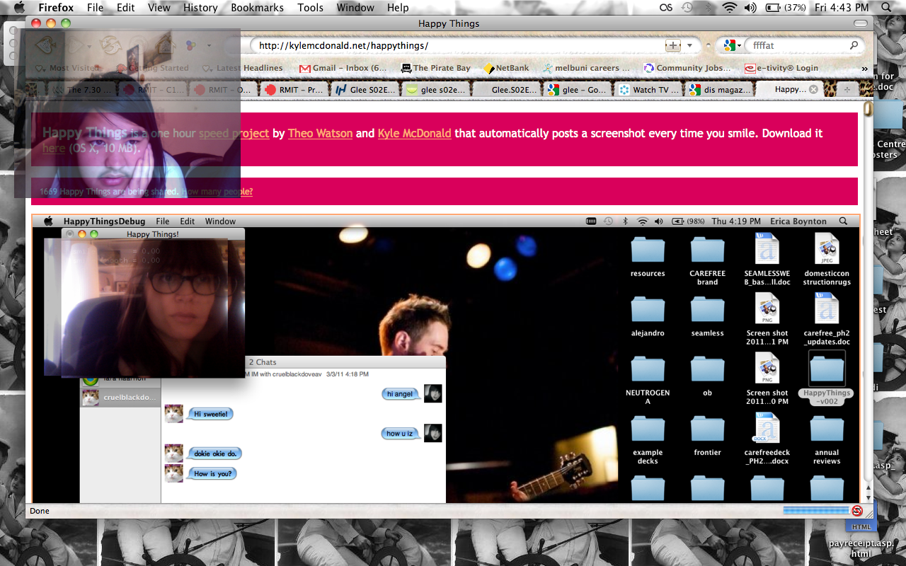Open the Time Machine menu bar icon
This screenshot has width=906, height=566.
click(687, 8)
